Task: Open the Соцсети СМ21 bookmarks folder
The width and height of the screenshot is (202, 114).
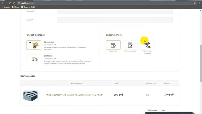Action: [x=28, y=7]
